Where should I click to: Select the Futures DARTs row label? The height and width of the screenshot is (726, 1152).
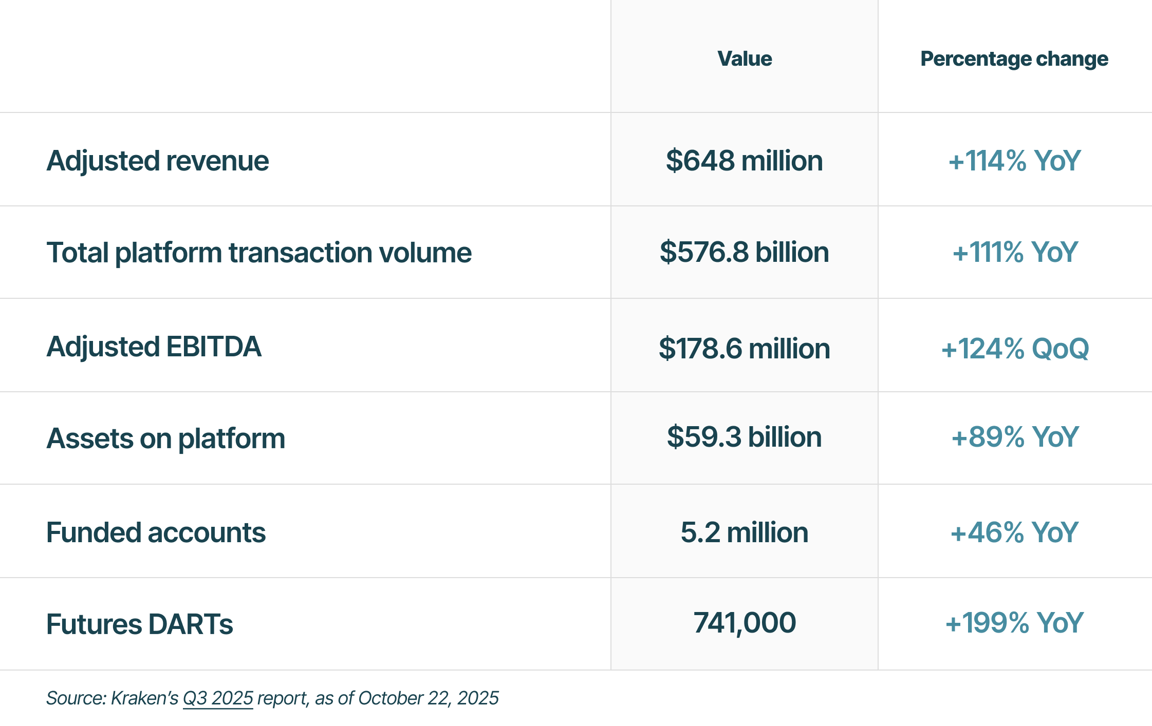click(x=139, y=624)
